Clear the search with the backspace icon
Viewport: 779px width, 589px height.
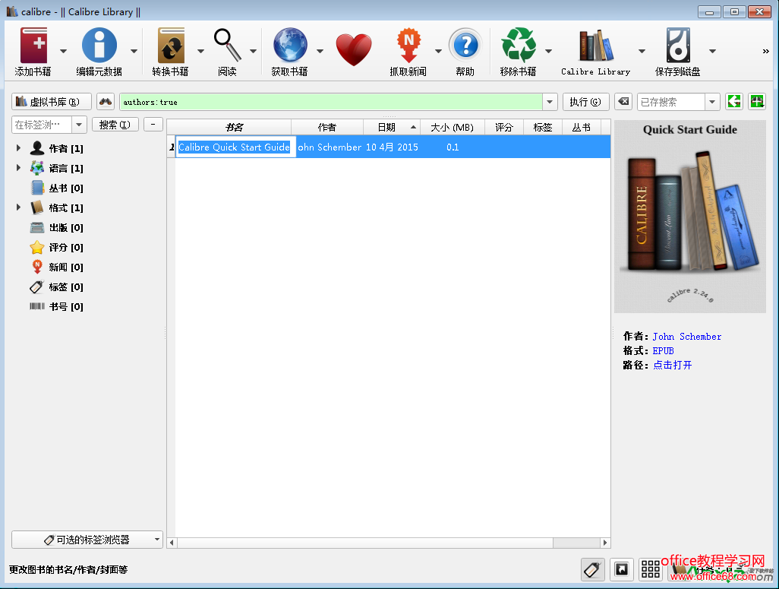pyautogui.click(x=623, y=102)
